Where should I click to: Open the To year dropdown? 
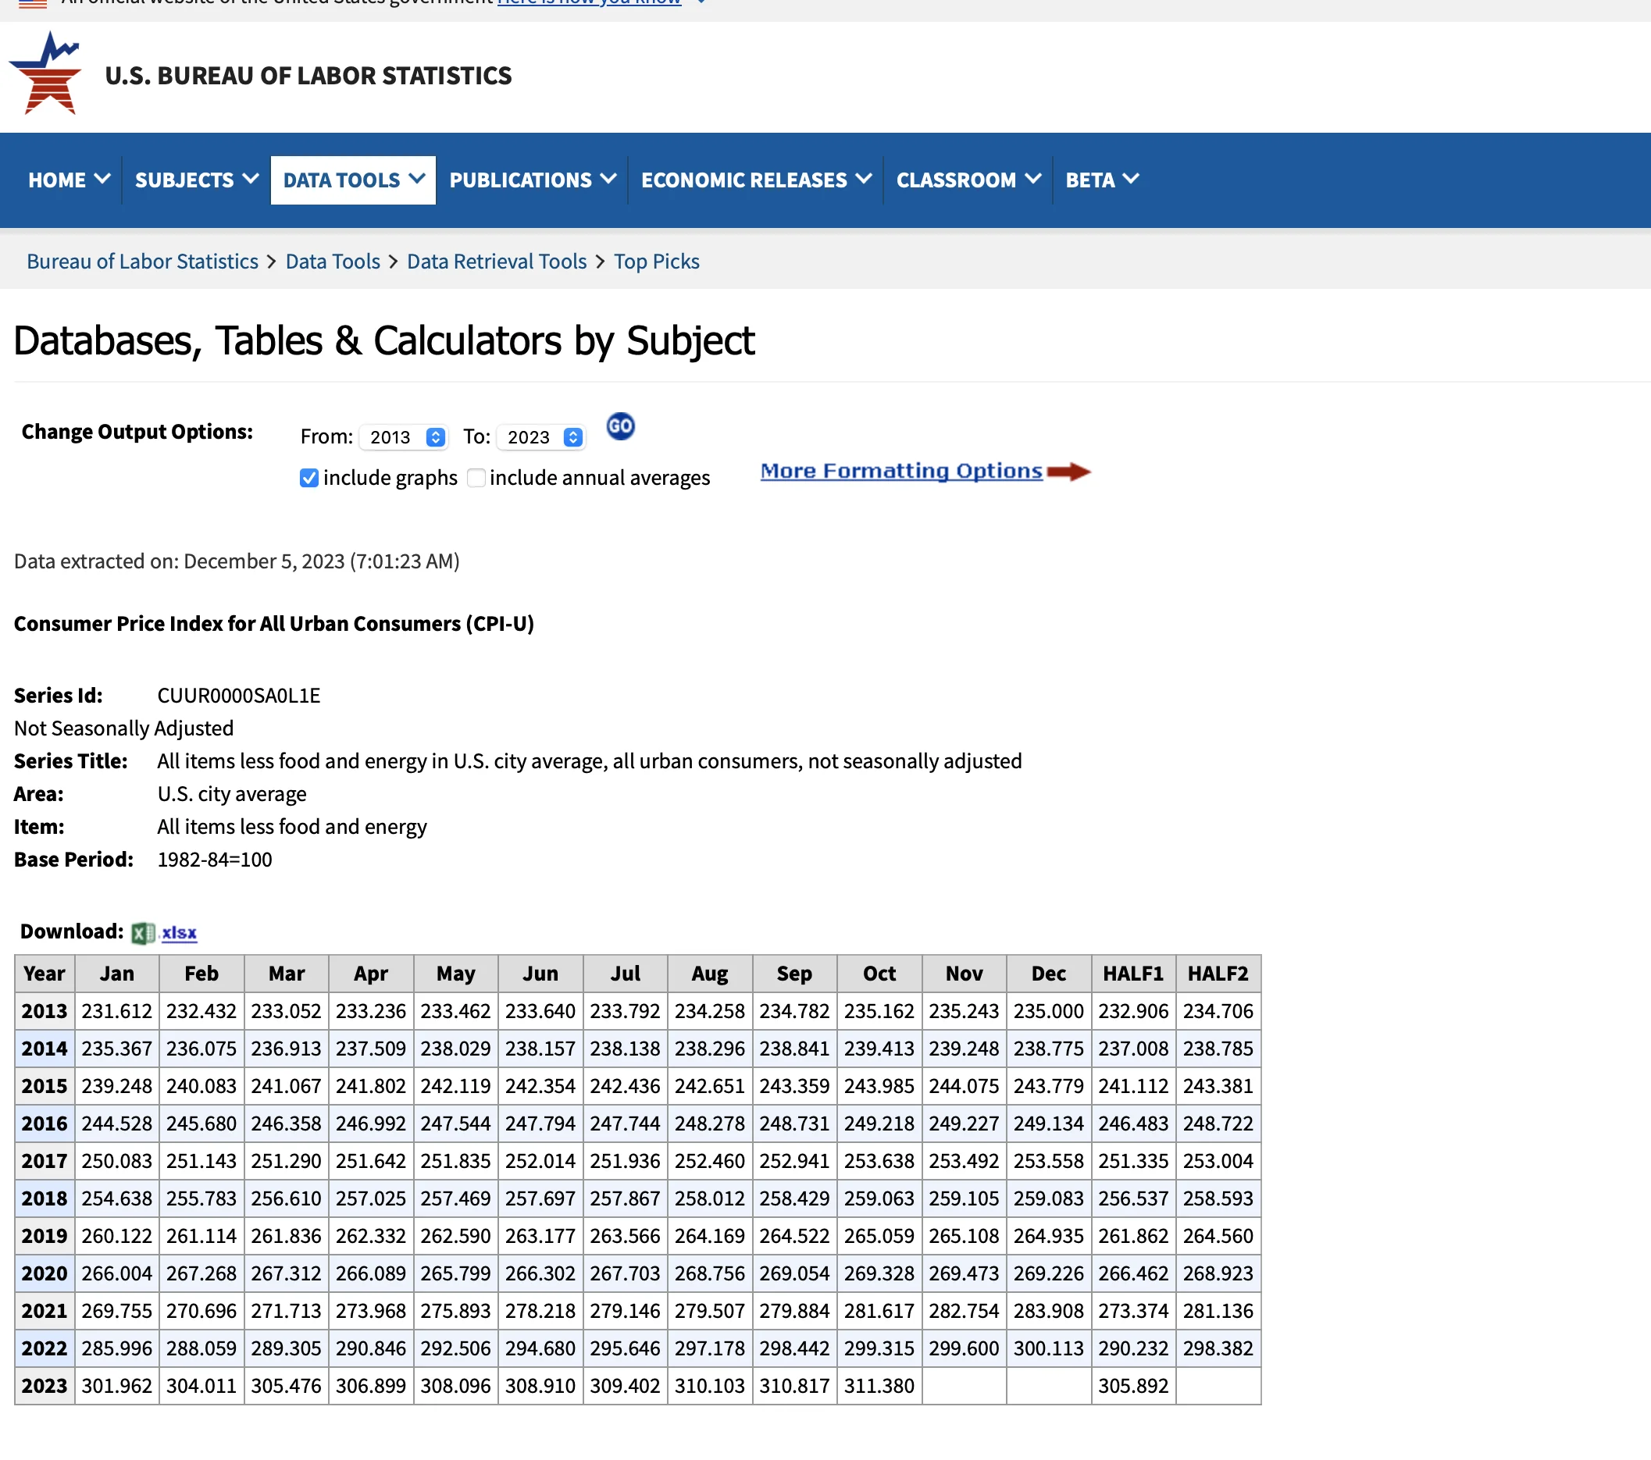(x=541, y=437)
